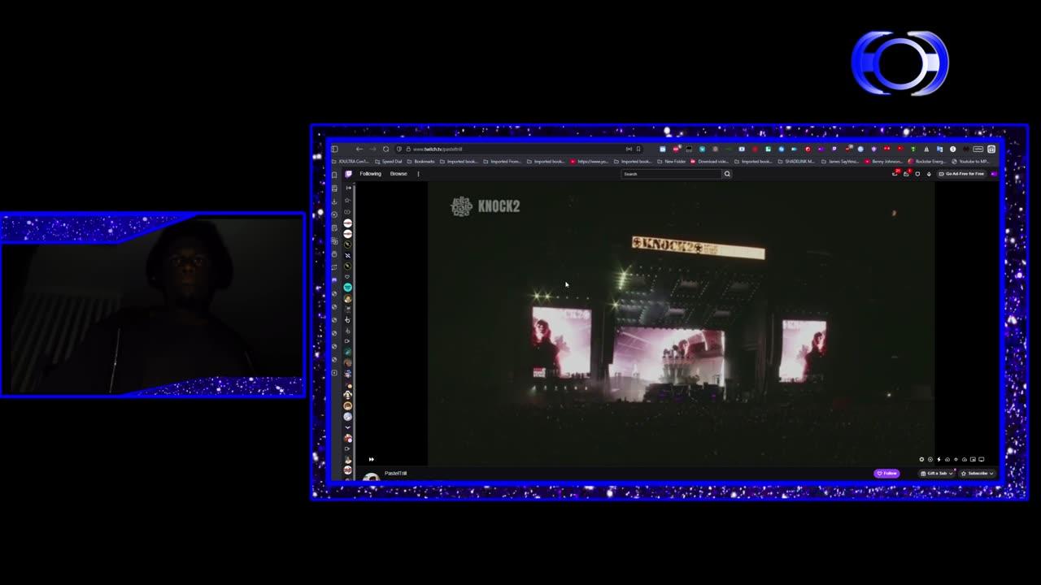Click the skip-forward control in video player
The width and height of the screenshot is (1041, 585).
click(x=372, y=459)
